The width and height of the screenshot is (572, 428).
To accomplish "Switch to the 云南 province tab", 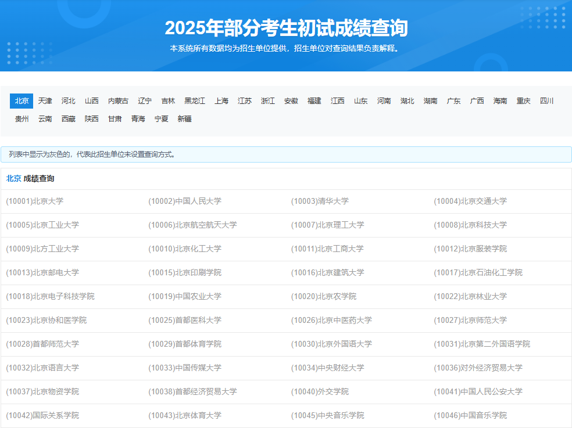I will tap(45, 119).
